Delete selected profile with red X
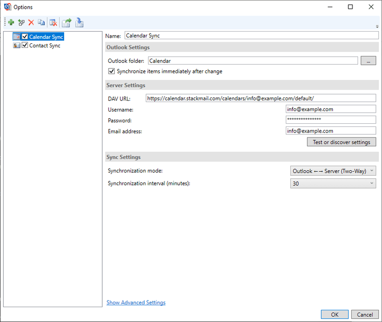The image size is (382, 322). [x=31, y=22]
